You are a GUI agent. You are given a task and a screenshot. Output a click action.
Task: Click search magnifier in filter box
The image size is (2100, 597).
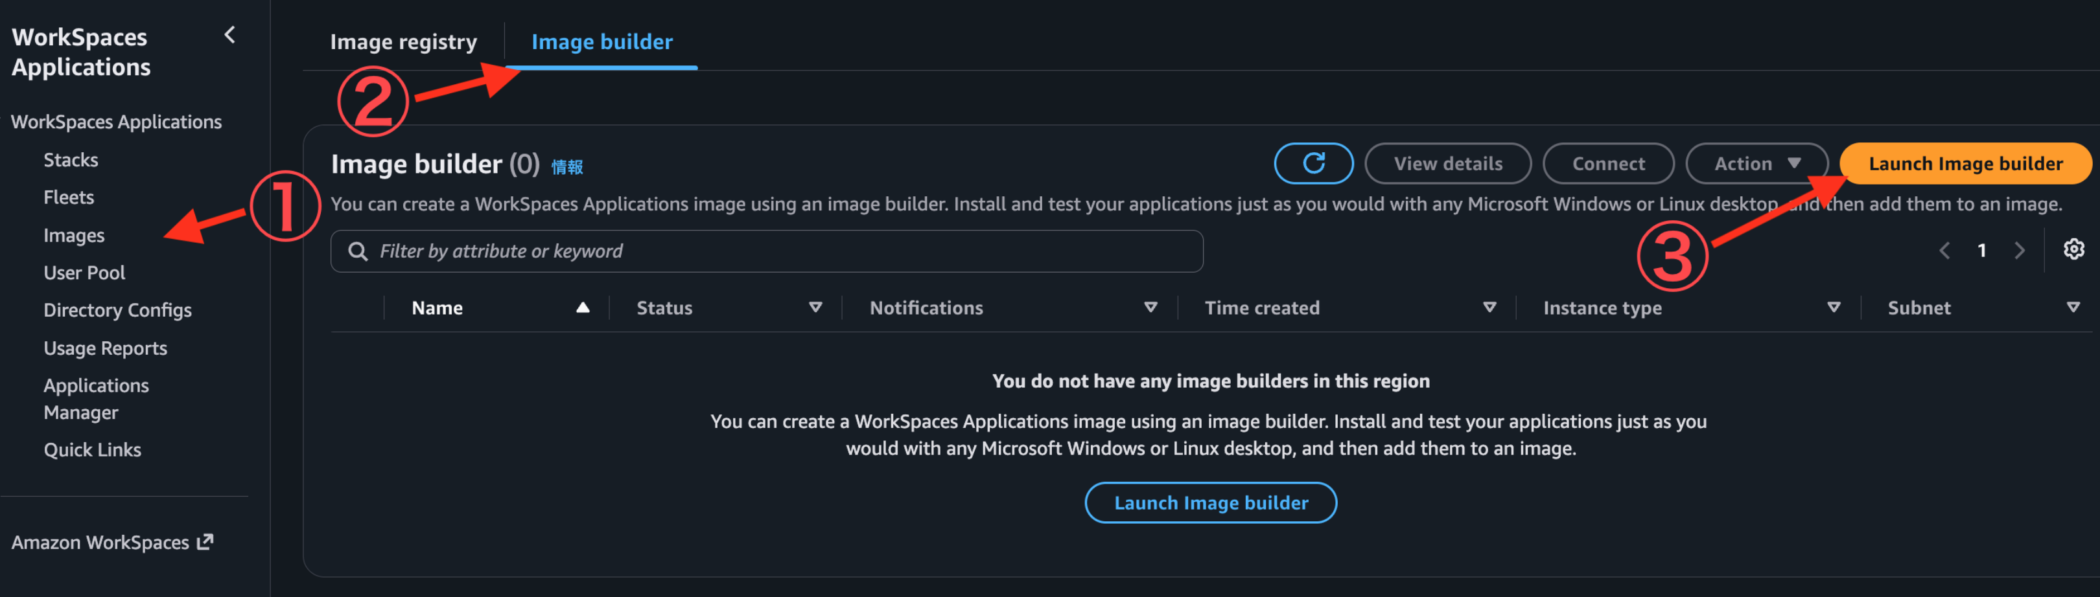[357, 251]
